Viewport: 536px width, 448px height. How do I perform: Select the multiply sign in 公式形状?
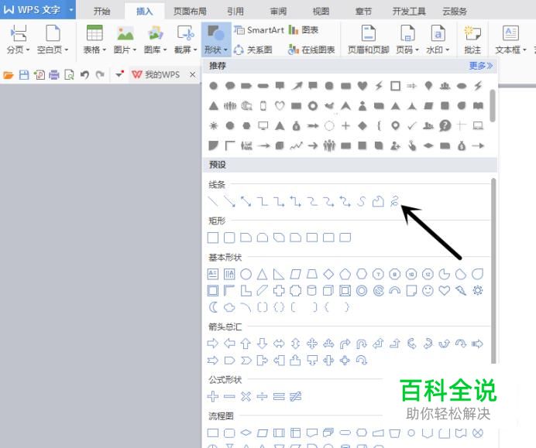tap(246, 396)
